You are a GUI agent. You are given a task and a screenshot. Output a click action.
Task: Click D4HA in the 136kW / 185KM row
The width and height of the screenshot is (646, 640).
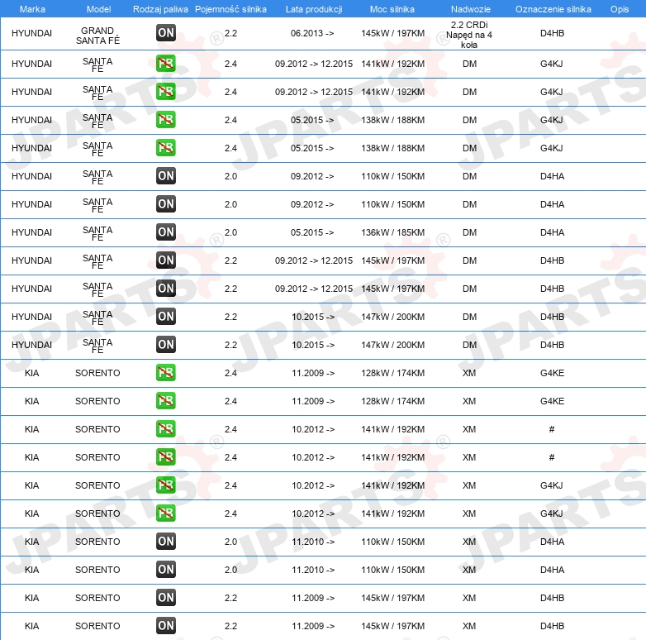coord(552,232)
